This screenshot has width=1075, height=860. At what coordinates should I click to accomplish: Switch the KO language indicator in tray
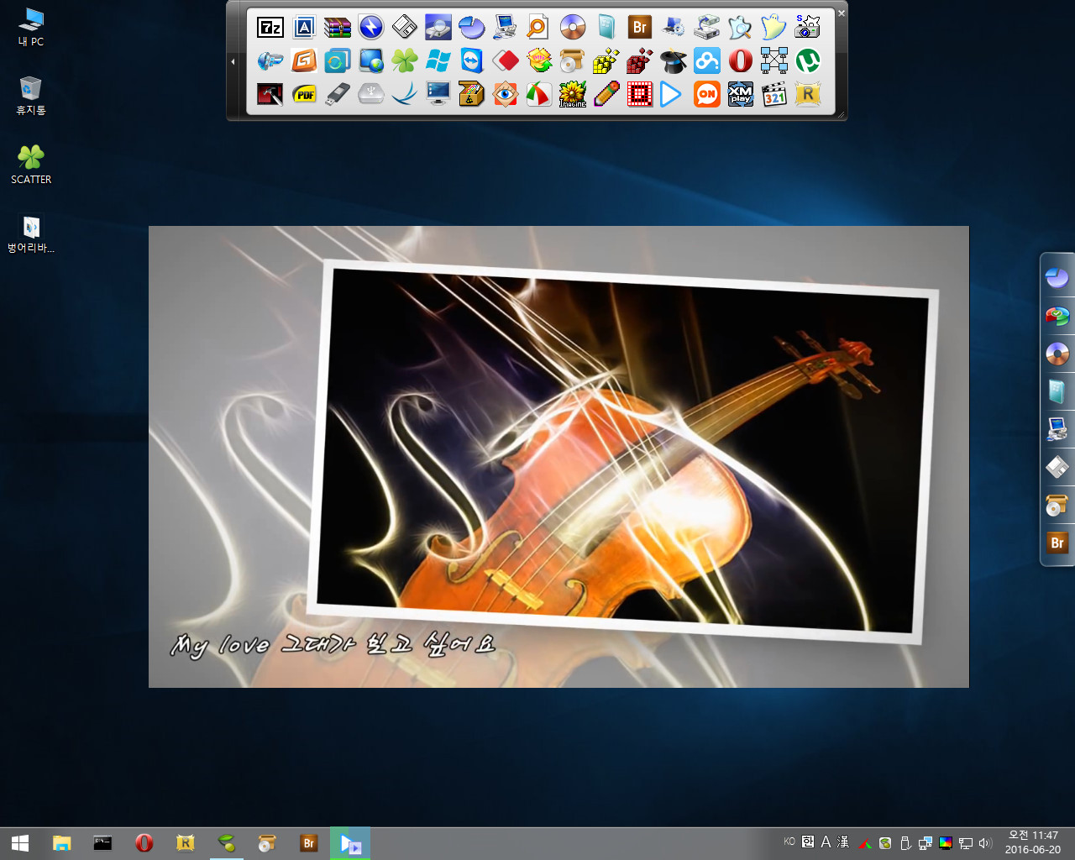(x=789, y=842)
